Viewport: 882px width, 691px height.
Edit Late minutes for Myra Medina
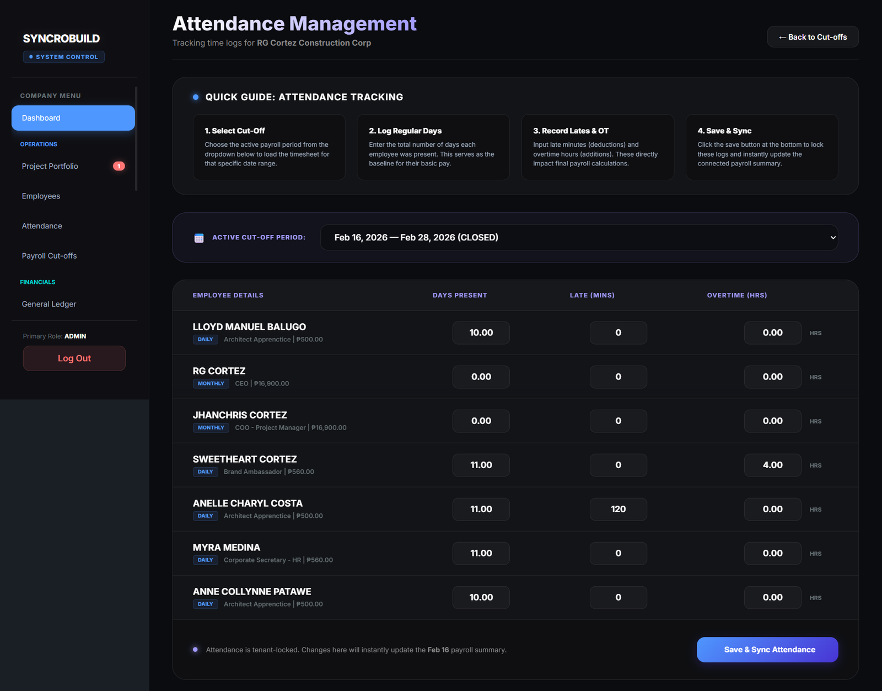pos(619,553)
